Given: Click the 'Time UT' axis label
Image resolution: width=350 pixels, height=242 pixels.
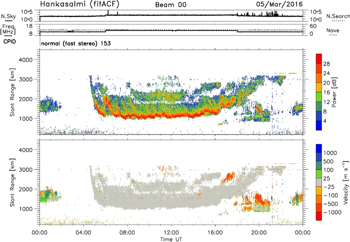Looking at the screenshot, I should (171, 239).
